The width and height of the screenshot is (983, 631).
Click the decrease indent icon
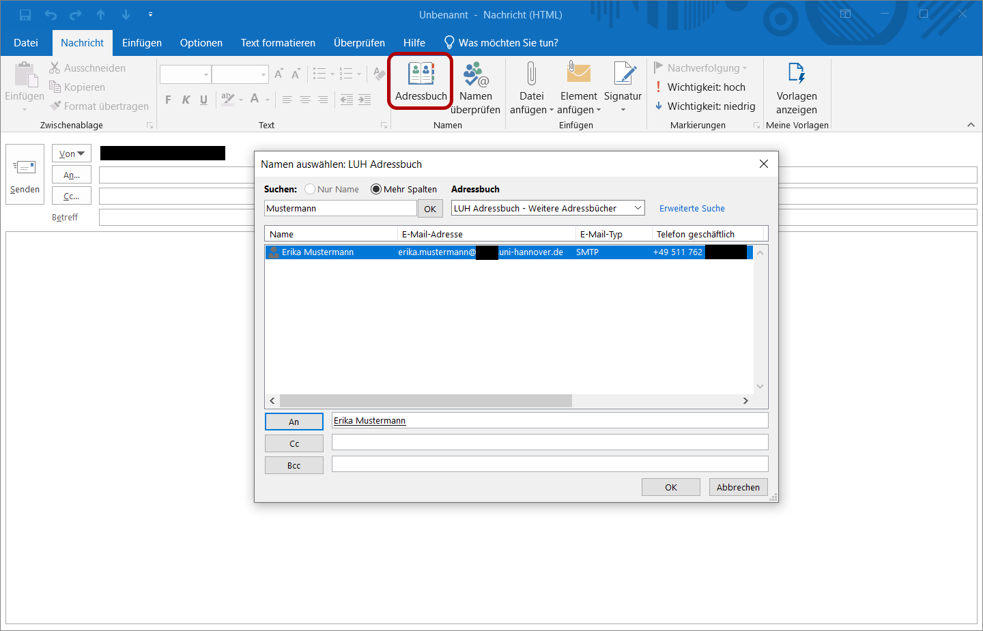[x=347, y=100]
